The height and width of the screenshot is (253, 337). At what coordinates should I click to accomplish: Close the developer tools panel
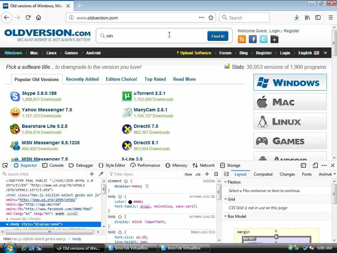(333, 165)
